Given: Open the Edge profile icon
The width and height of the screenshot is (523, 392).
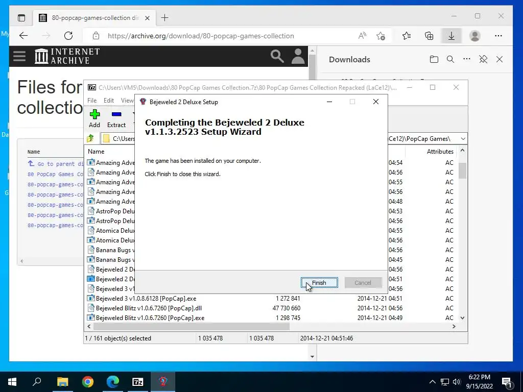Looking at the screenshot, I should (x=474, y=36).
